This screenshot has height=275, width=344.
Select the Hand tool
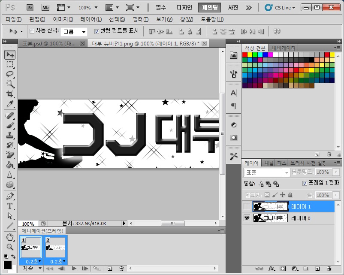[x=10, y=237]
